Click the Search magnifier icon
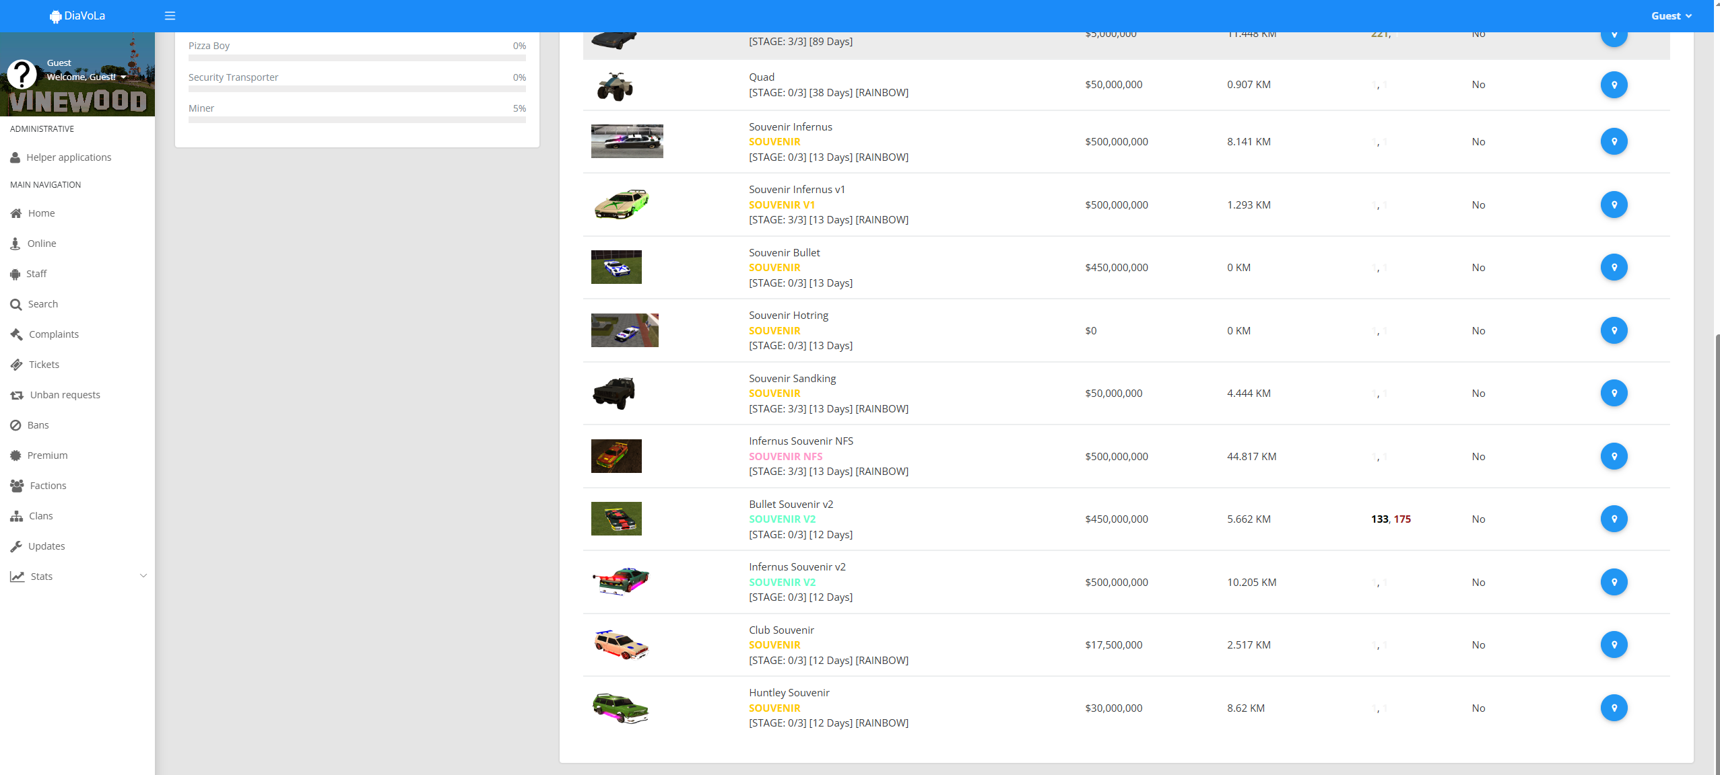The width and height of the screenshot is (1720, 775). [x=16, y=304]
